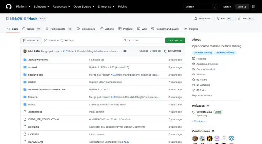Open master branch selector dropdown

point(31,41)
